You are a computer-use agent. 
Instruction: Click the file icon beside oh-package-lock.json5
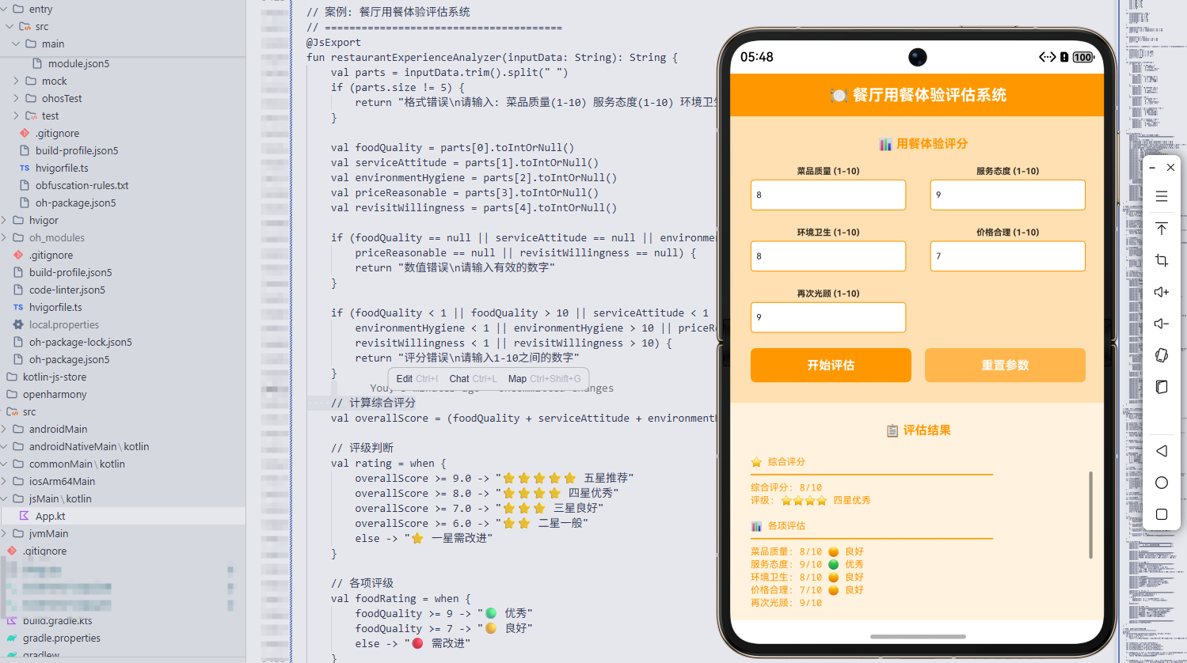(x=18, y=342)
